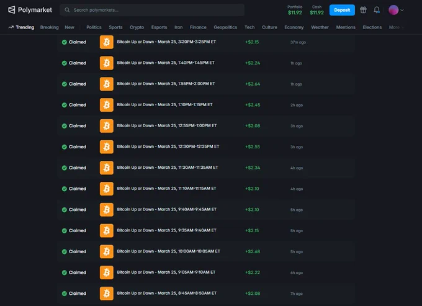Click Bitcoin icon for 9:35AM-9:40AM market
The image size is (422, 306).
pyautogui.click(x=107, y=231)
